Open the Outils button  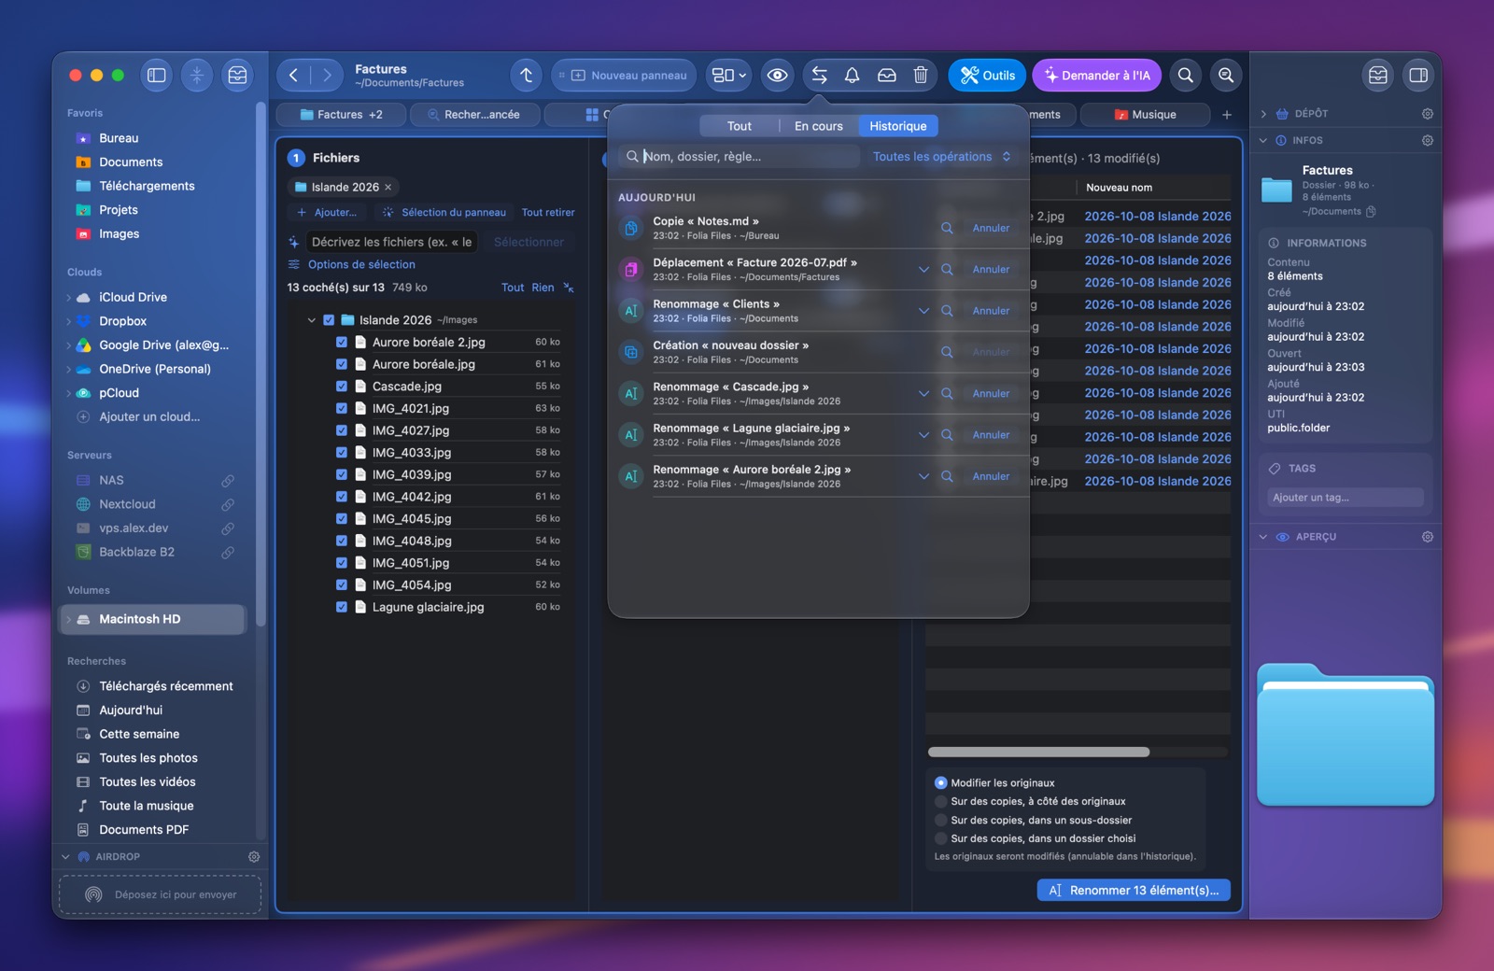pos(987,76)
